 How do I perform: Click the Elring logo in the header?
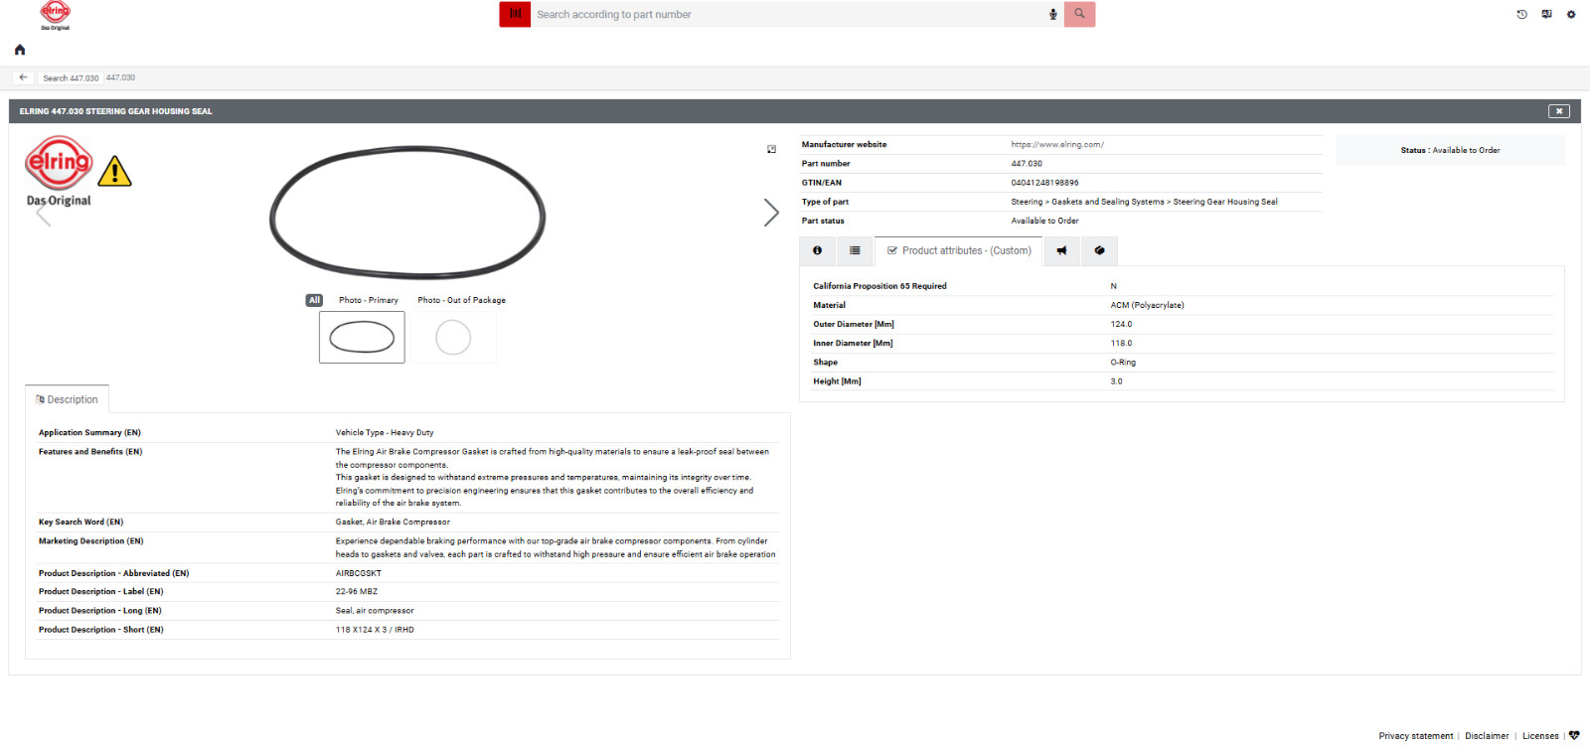[x=56, y=15]
